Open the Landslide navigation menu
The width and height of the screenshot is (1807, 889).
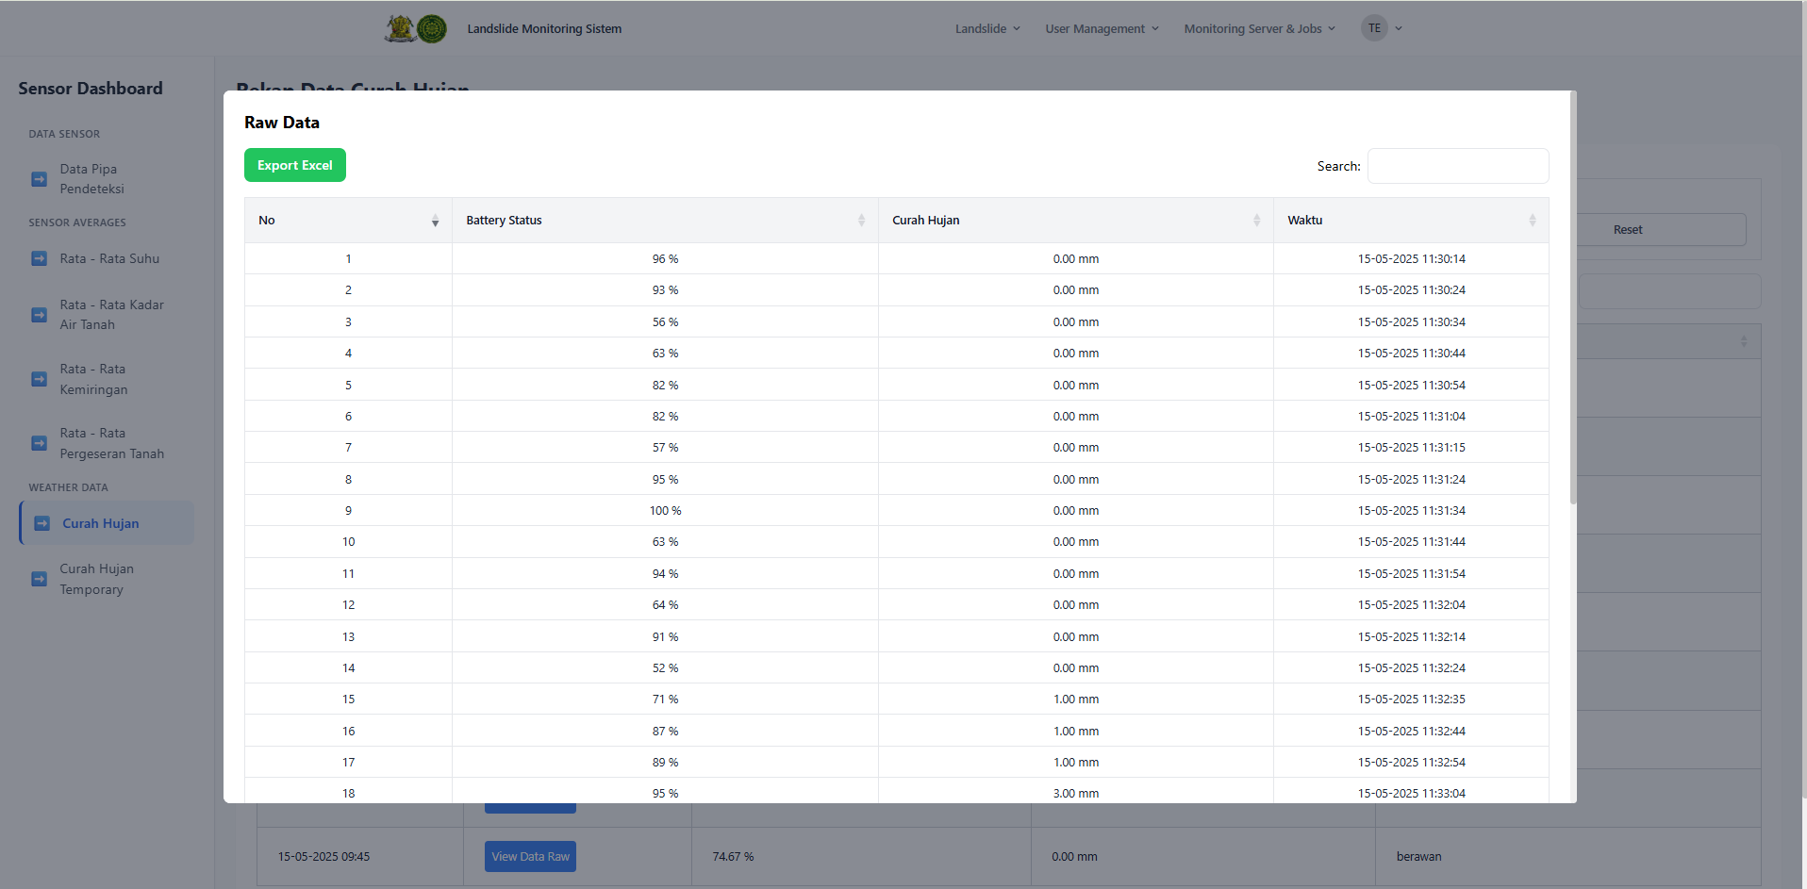click(986, 28)
